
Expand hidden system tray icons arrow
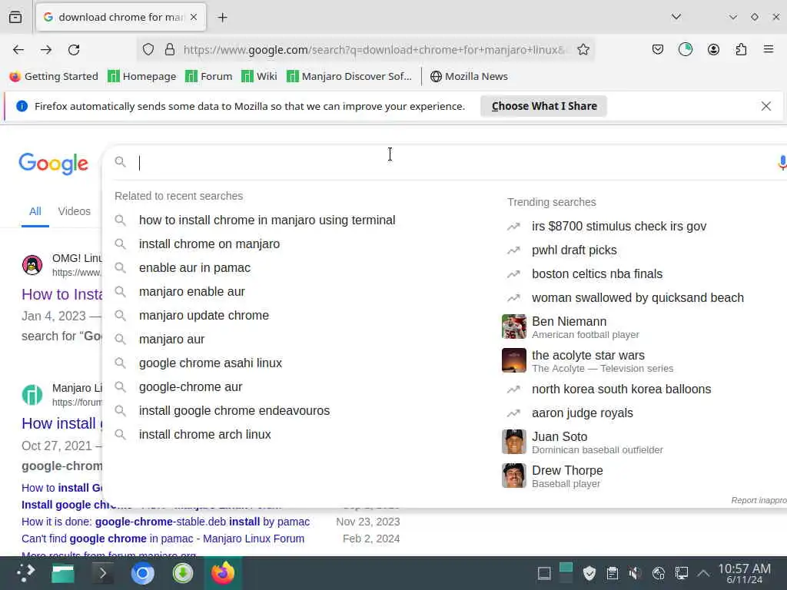tap(704, 573)
